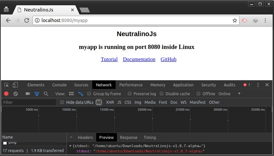The width and height of the screenshot is (274, 156).
Task: Filter requests by Media
Action: 150,102
